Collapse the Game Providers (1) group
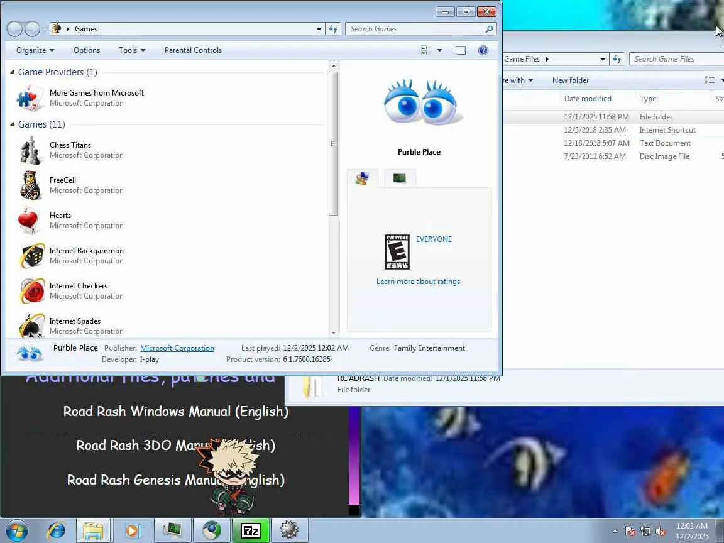724x543 pixels. pos(13,72)
